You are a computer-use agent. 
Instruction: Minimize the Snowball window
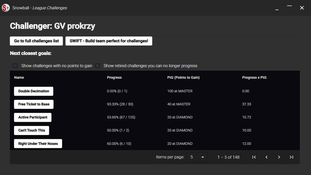pos(277,10)
